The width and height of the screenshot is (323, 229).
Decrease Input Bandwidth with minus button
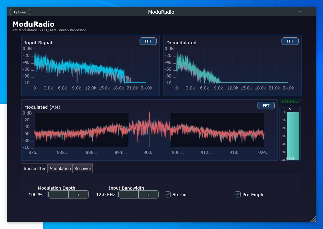129,195
